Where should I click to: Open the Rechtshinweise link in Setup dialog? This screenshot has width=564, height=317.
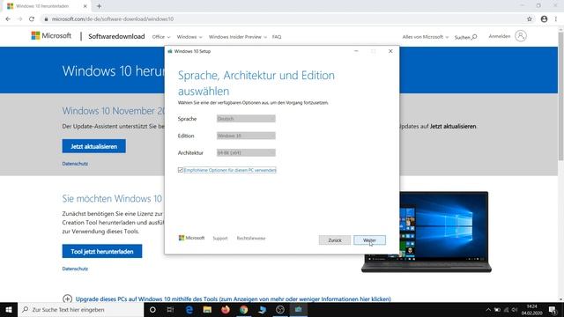click(x=251, y=239)
